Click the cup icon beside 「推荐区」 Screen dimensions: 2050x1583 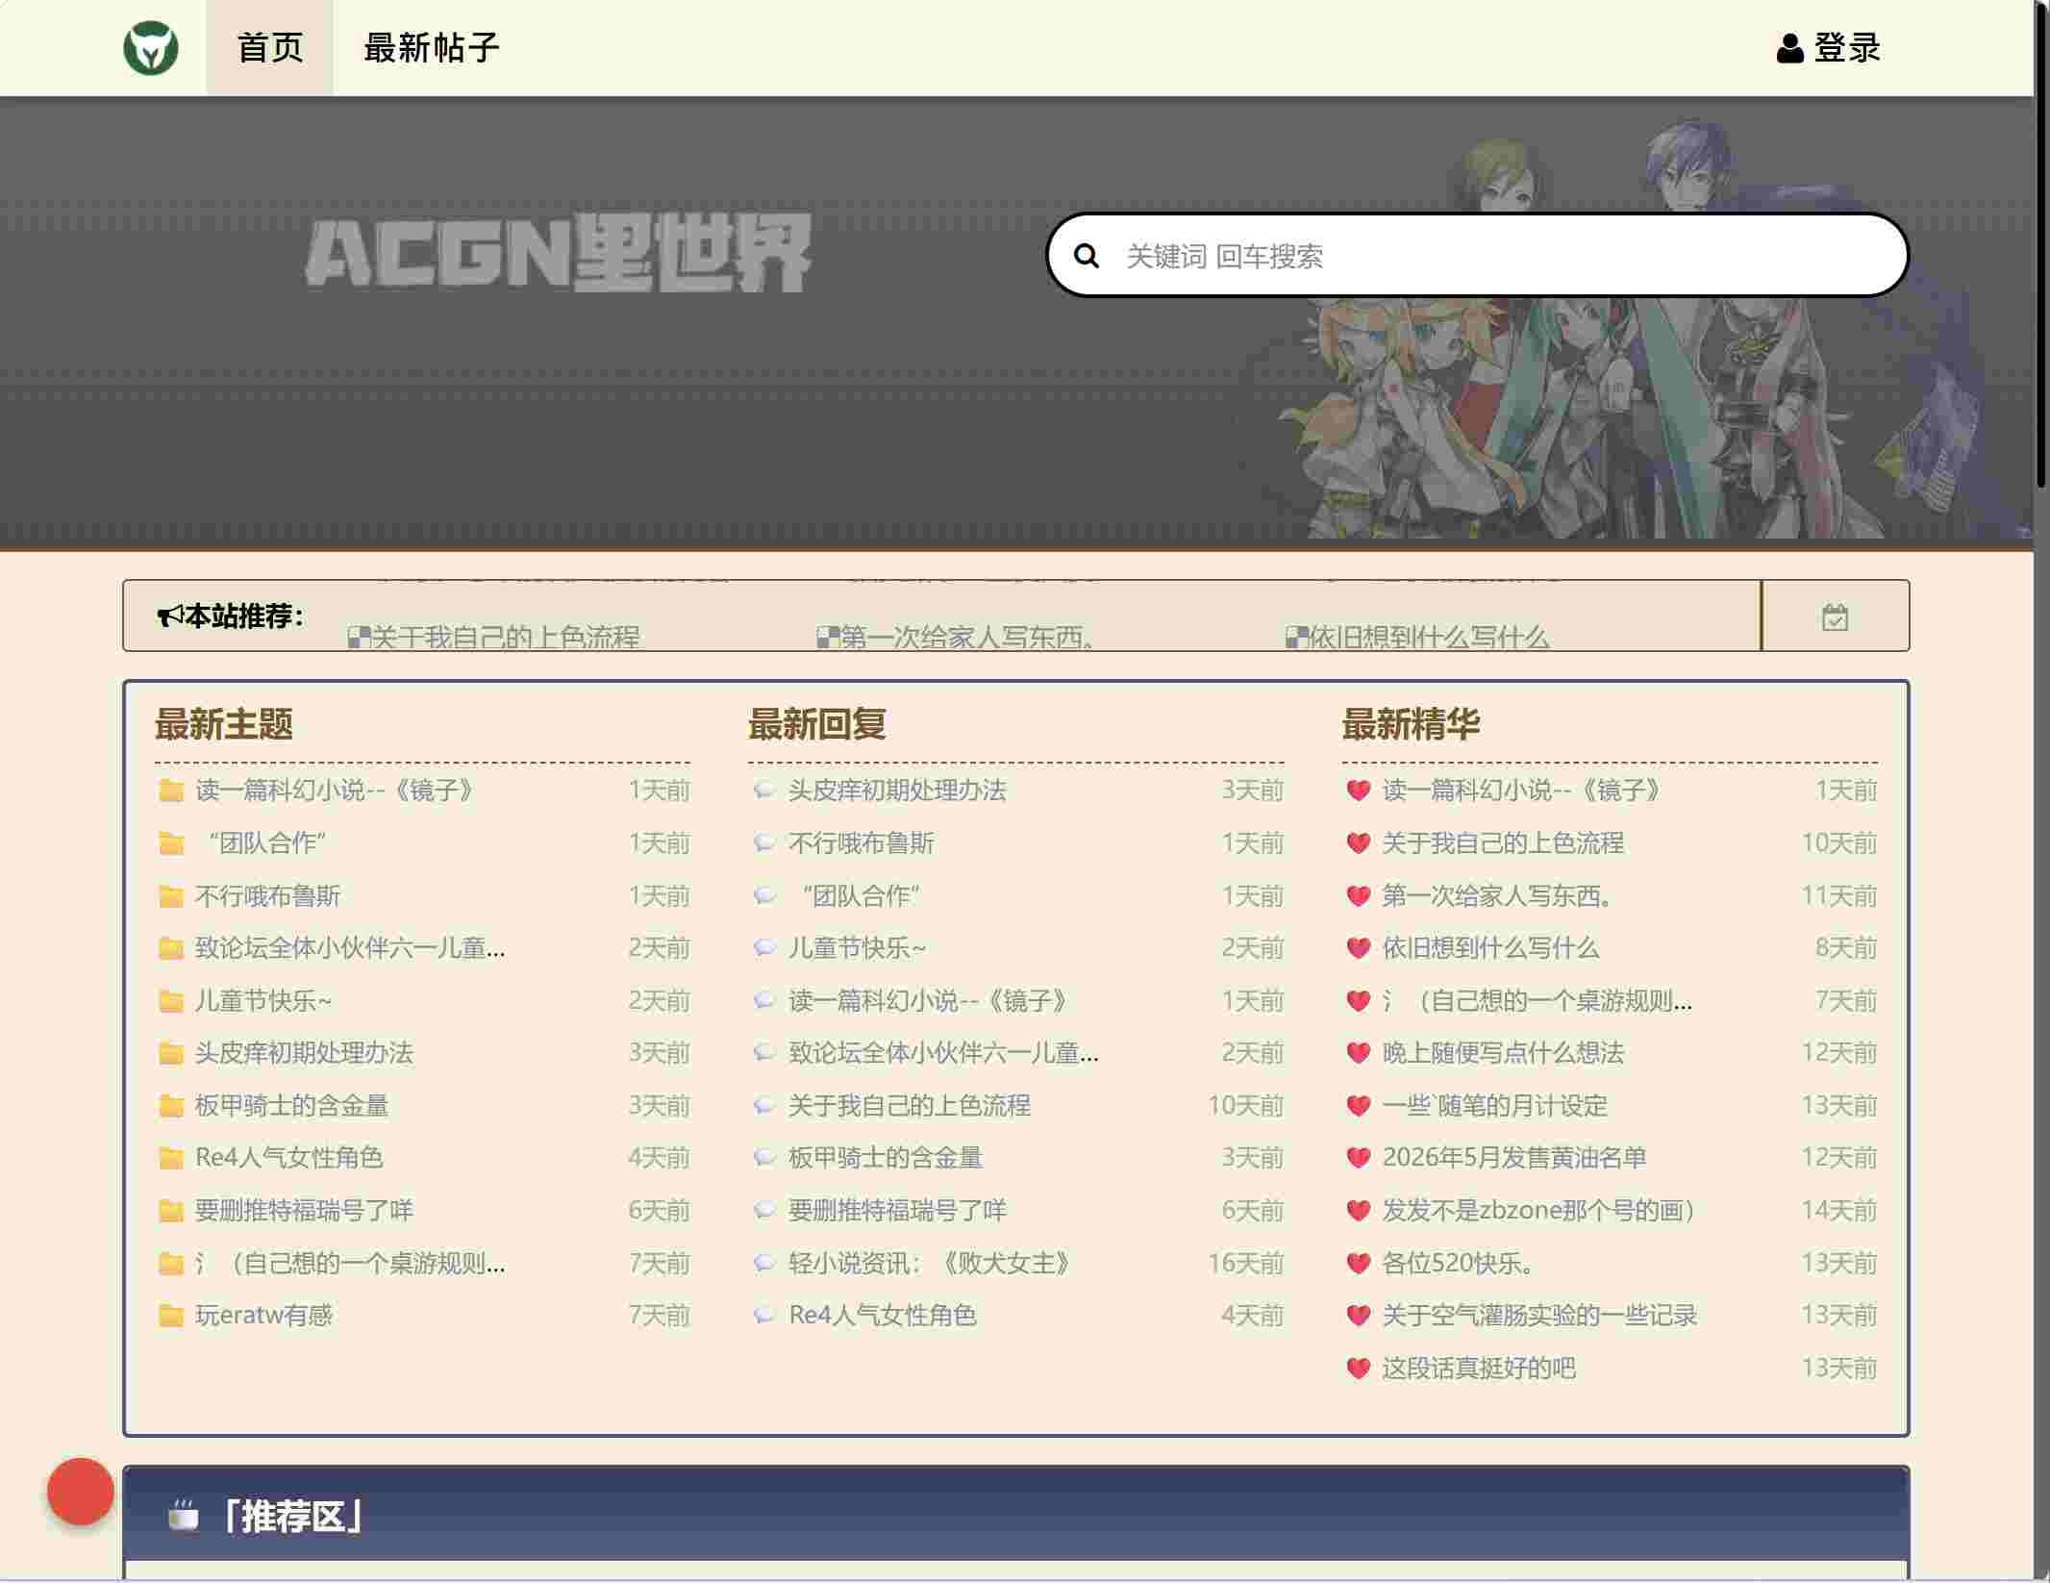184,1517
